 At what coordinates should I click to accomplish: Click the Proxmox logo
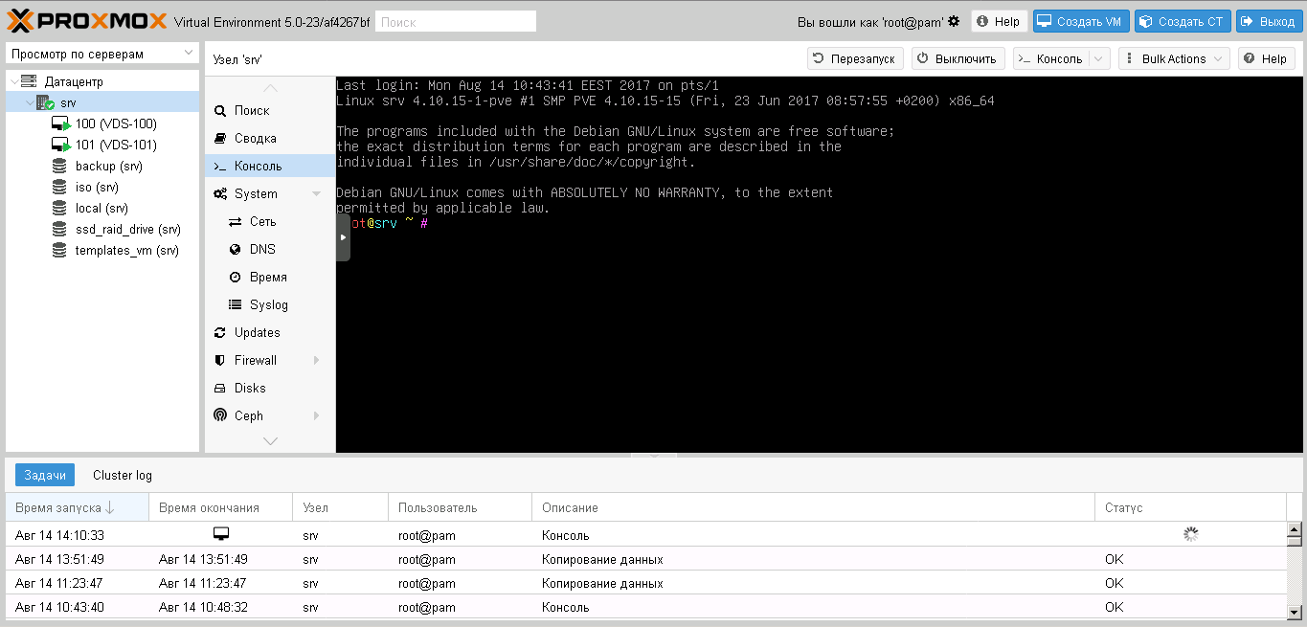coord(88,21)
